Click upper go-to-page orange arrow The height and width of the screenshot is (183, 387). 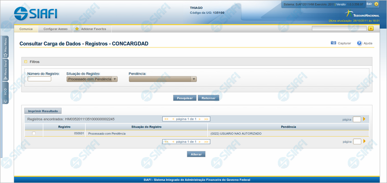(x=364, y=119)
